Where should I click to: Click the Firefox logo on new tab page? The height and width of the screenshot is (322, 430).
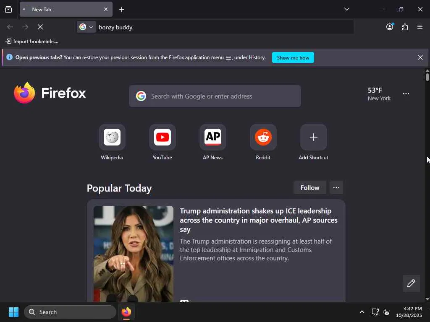[x=50, y=93]
